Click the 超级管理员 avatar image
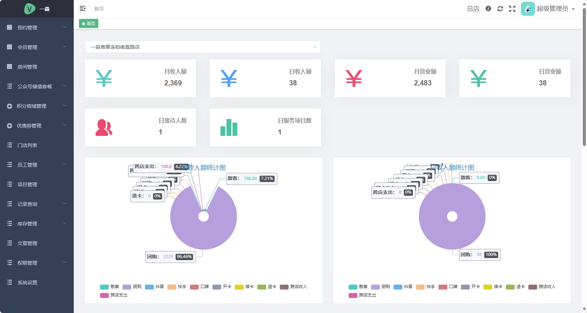The width and height of the screenshot is (587, 313). click(528, 9)
